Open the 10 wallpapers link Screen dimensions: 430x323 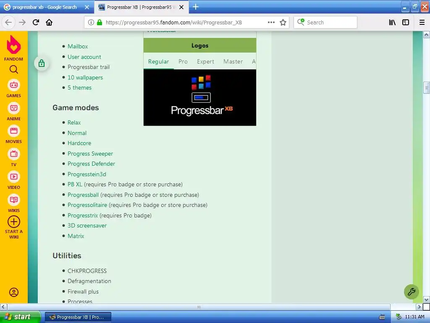pos(85,77)
